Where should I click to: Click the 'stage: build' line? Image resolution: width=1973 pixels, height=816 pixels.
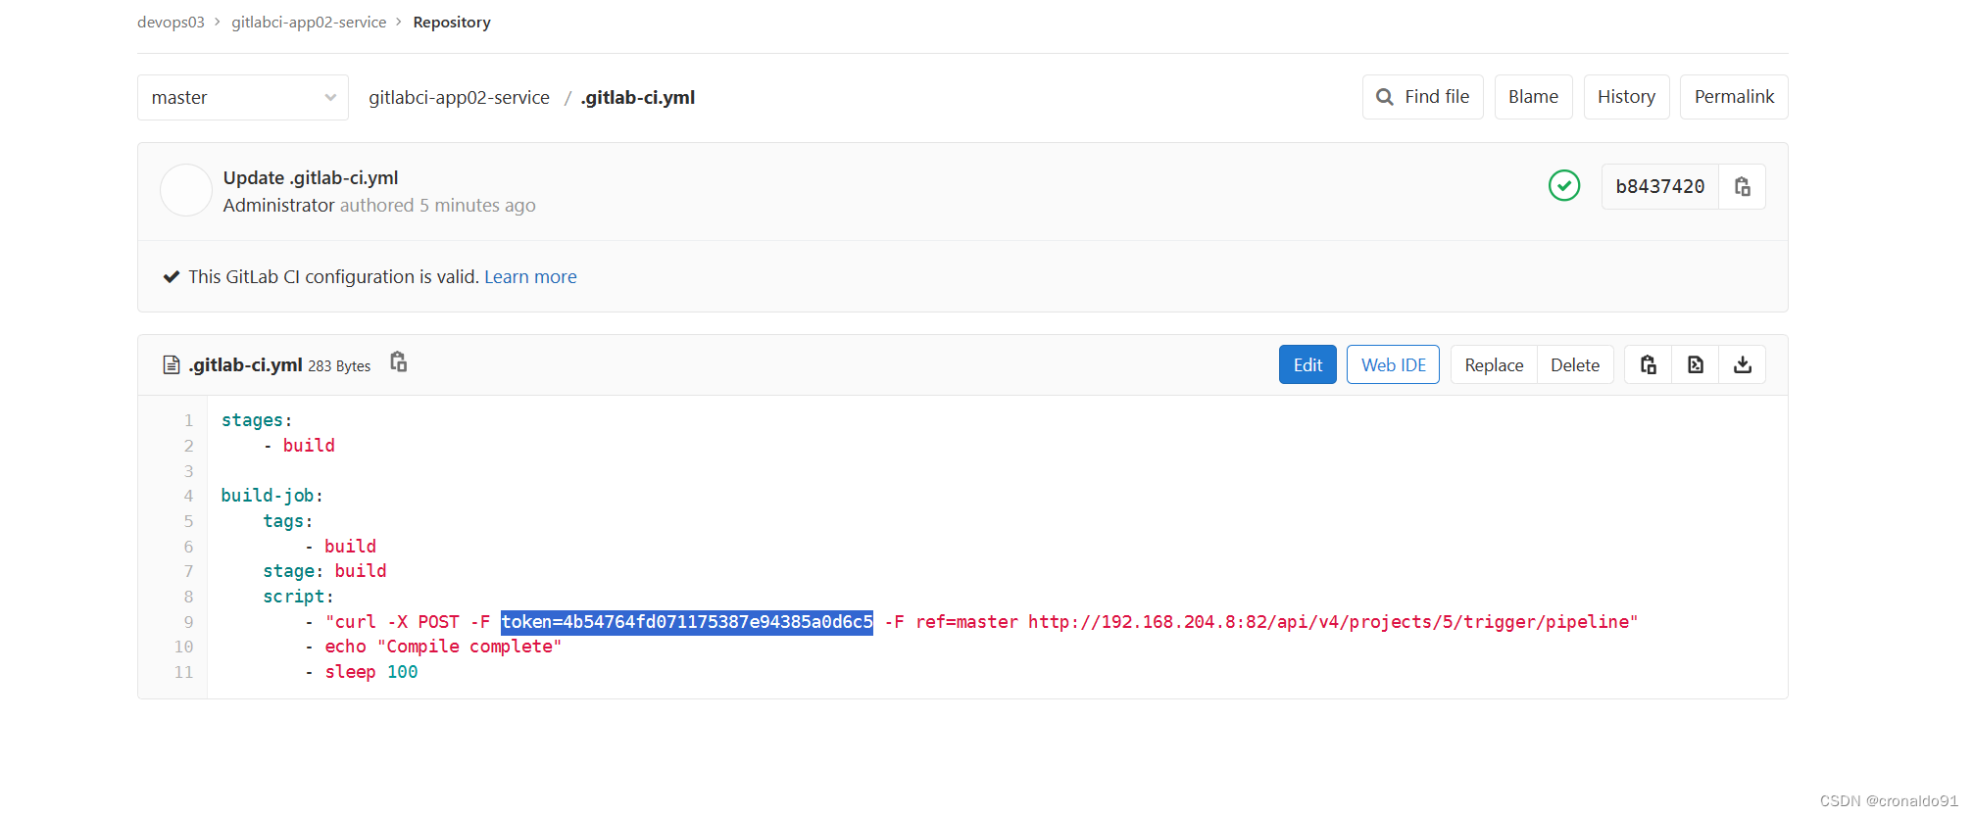324,571
